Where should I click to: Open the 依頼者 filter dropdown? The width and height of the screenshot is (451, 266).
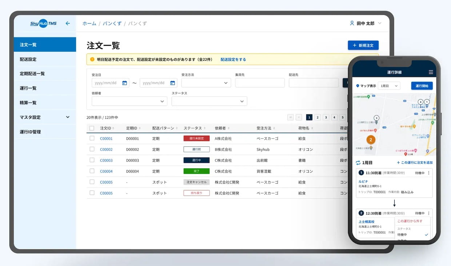coord(129,101)
